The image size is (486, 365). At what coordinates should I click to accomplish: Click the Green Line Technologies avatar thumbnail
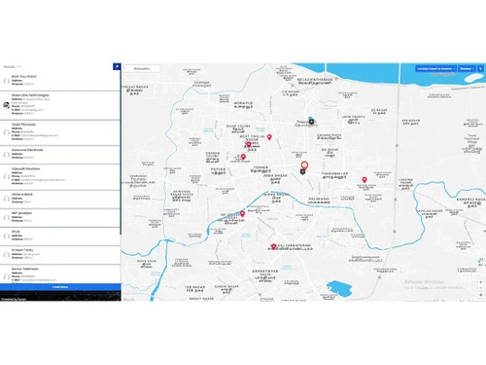[x=6, y=105]
